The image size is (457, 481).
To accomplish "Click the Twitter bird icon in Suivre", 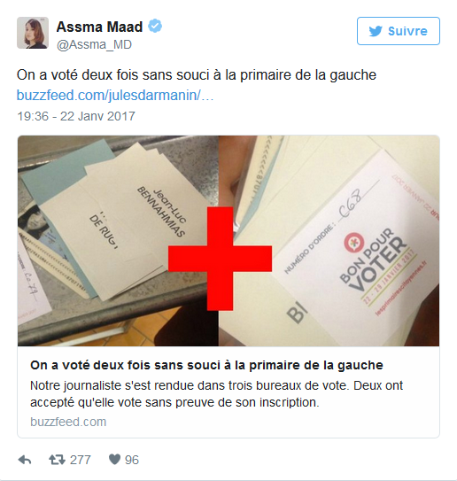I will click(376, 31).
